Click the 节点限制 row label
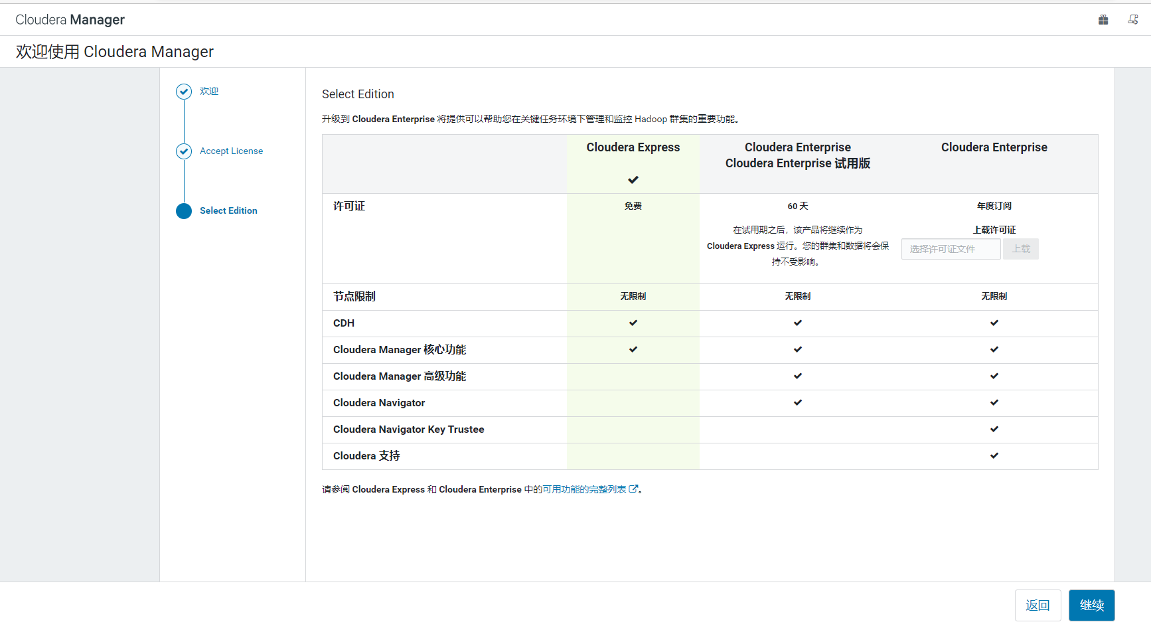The width and height of the screenshot is (1151, 628). (354, 297)
